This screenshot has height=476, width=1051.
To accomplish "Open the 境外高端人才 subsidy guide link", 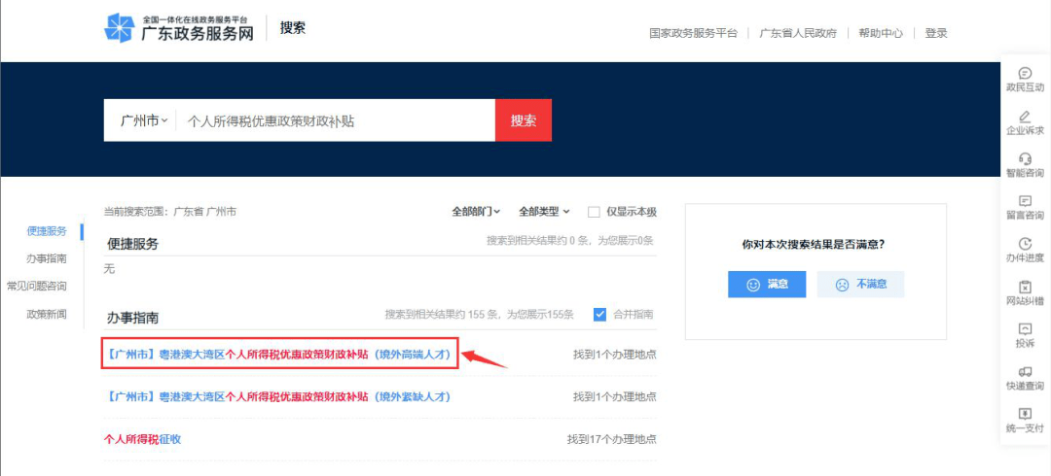I will click(279, 355).
